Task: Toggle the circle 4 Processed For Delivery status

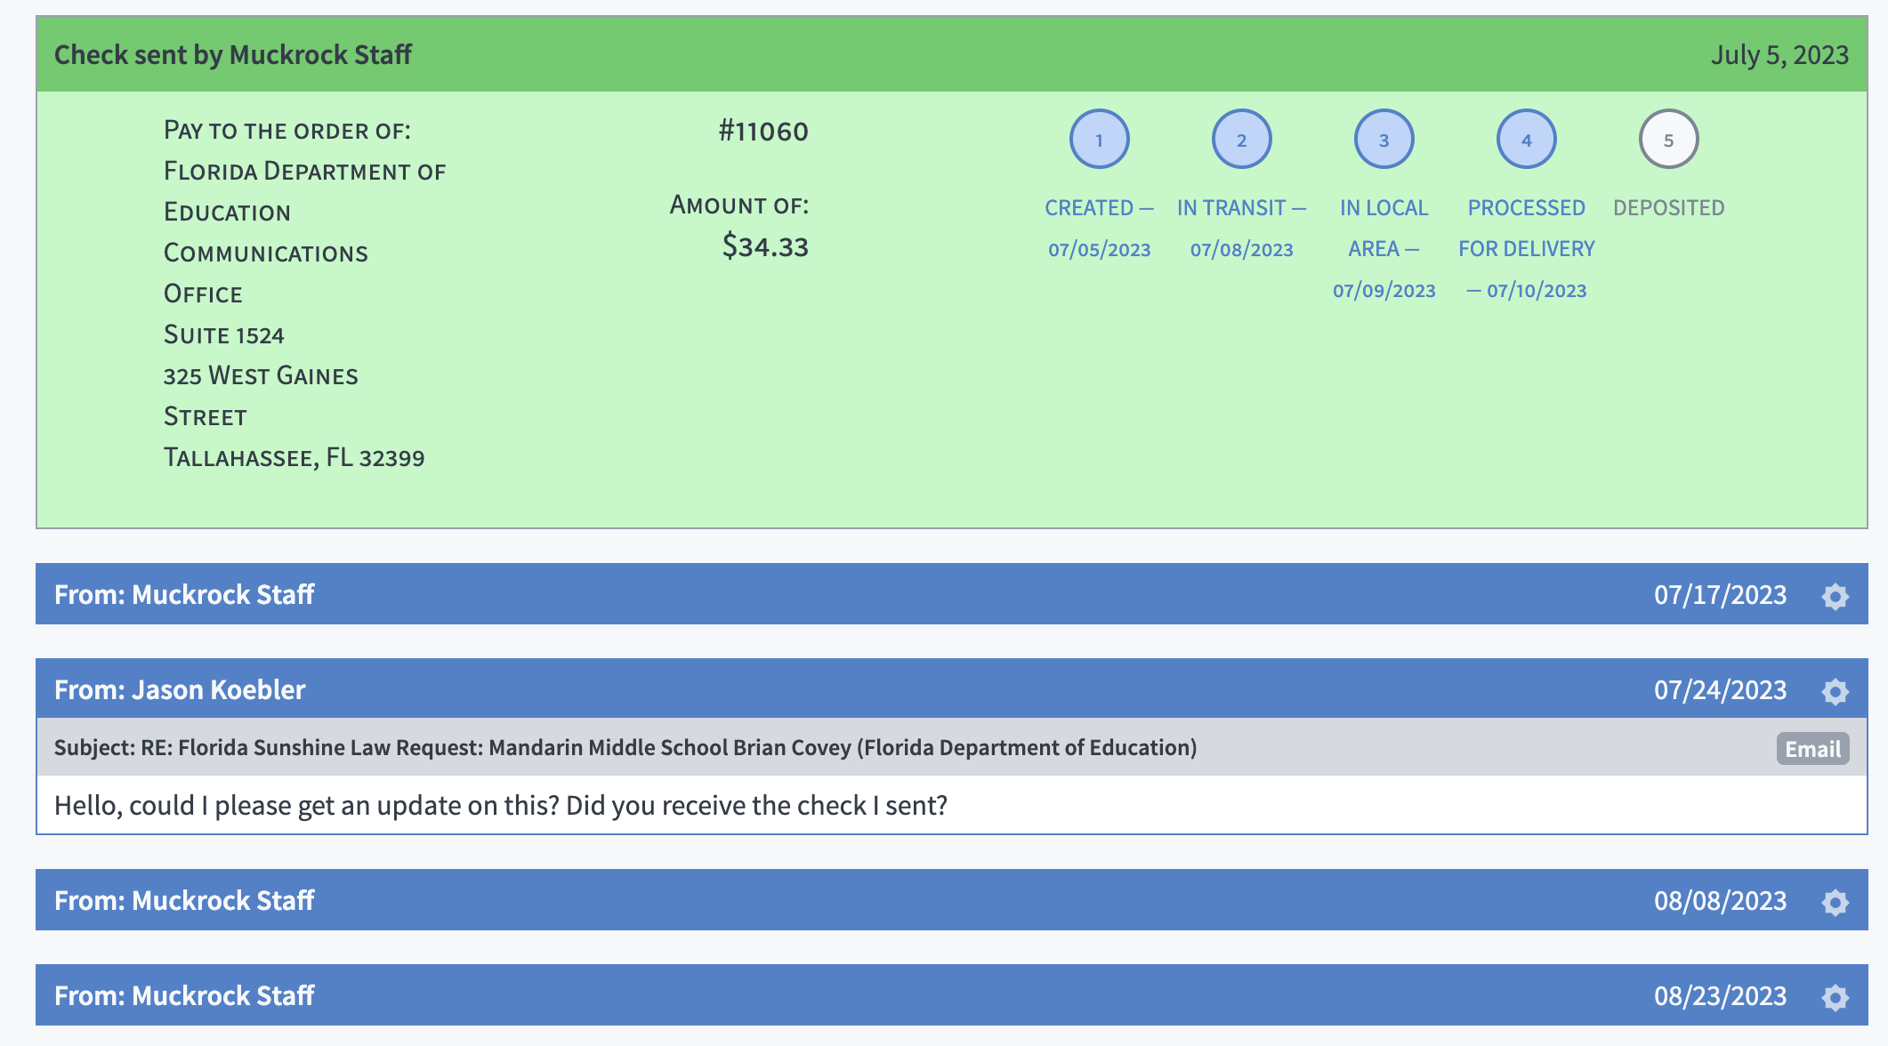Action: 1526,138
